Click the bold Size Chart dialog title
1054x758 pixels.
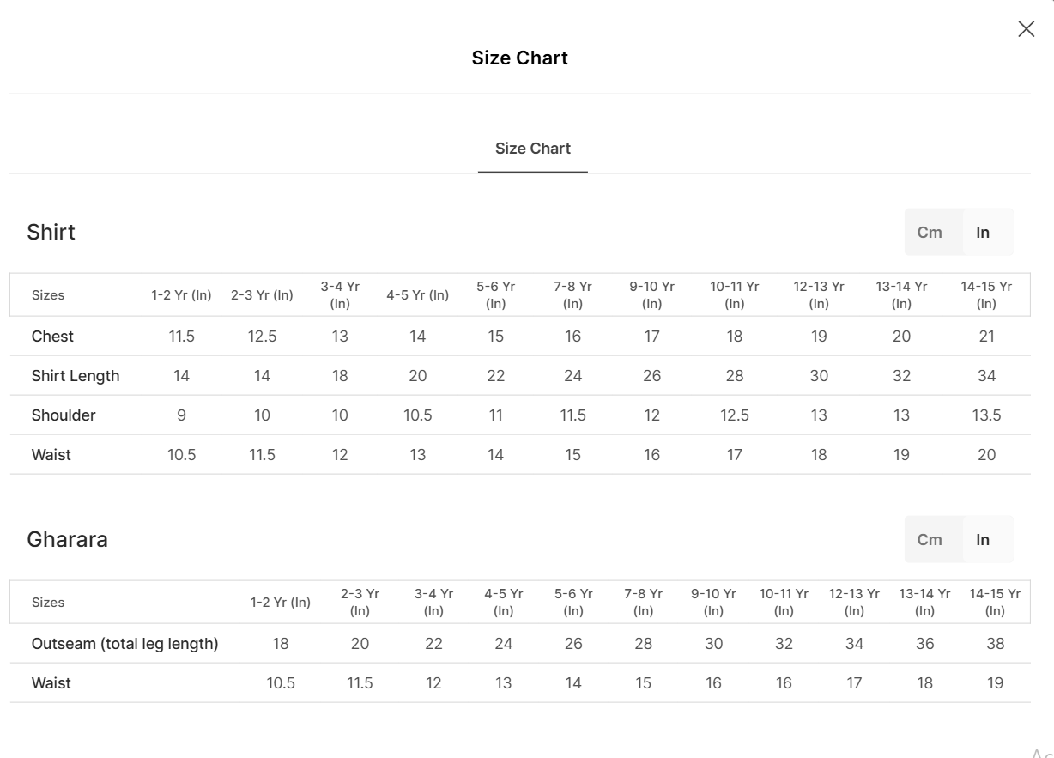(x=519, y=58)
